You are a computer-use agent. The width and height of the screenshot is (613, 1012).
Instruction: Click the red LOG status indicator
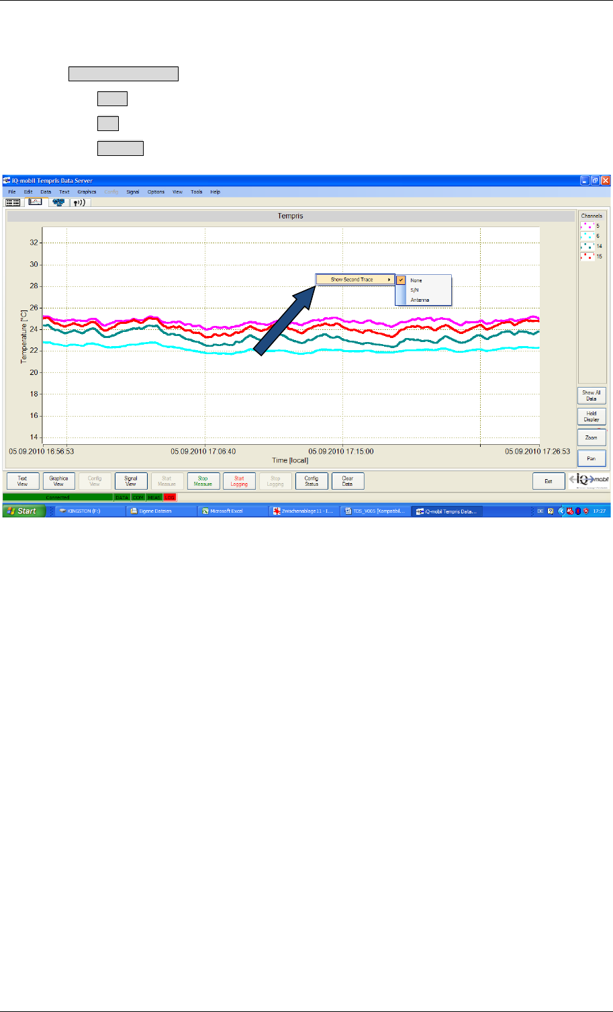pos(170,497)
